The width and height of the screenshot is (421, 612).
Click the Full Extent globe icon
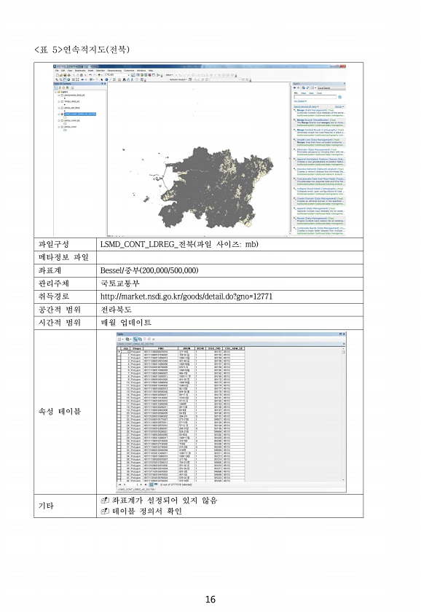pos(68,79)
